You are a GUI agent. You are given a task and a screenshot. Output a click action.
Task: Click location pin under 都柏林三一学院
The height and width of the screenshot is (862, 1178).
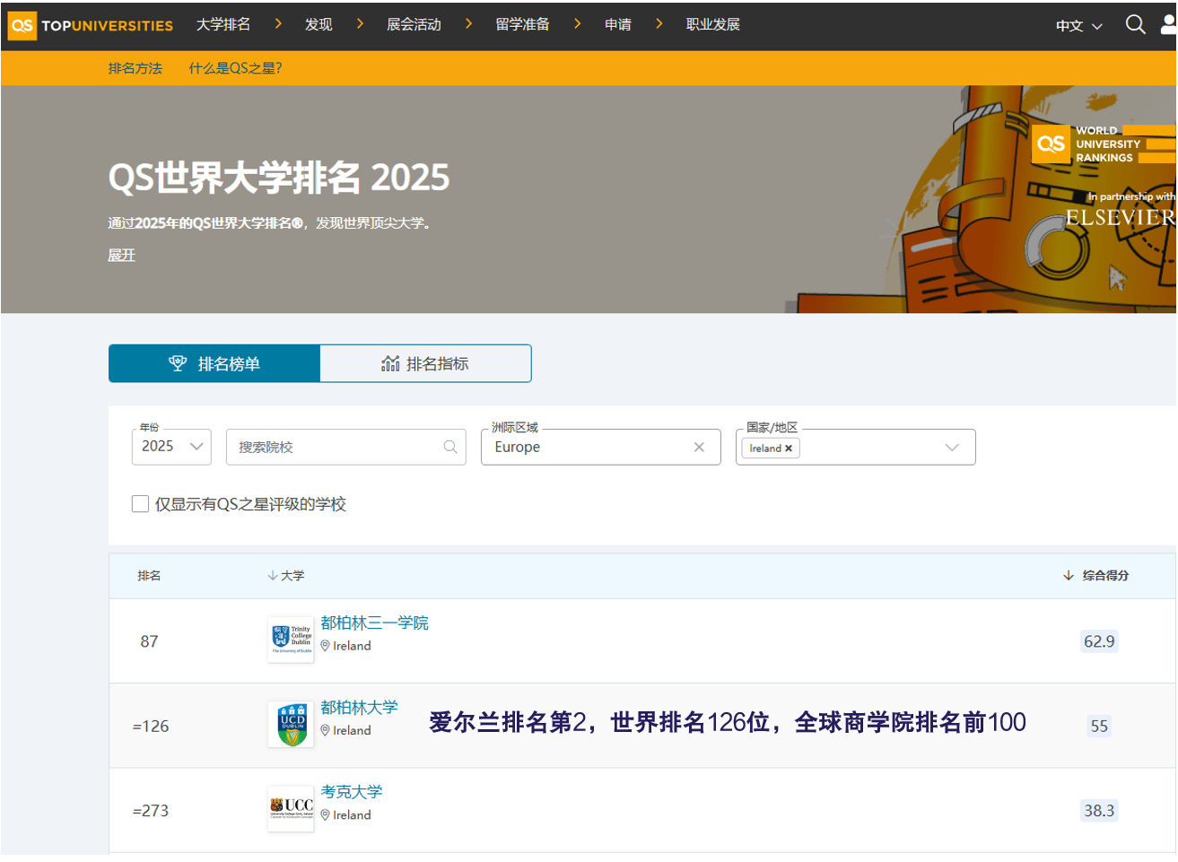325,646
